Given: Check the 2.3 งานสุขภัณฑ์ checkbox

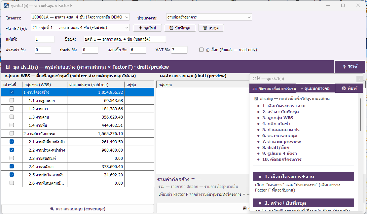Looking at the screenshot, I should [12, 158].
